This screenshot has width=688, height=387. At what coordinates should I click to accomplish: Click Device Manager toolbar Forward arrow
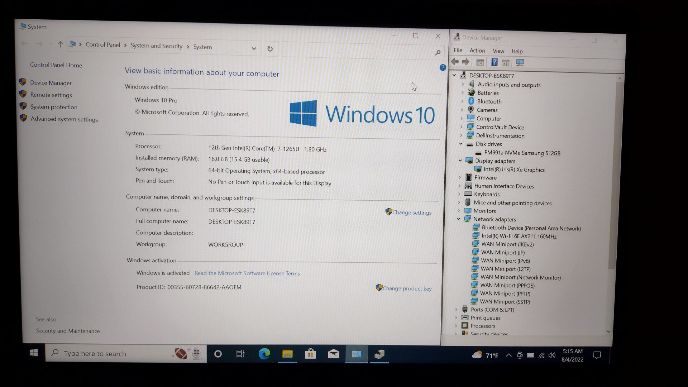465,62
